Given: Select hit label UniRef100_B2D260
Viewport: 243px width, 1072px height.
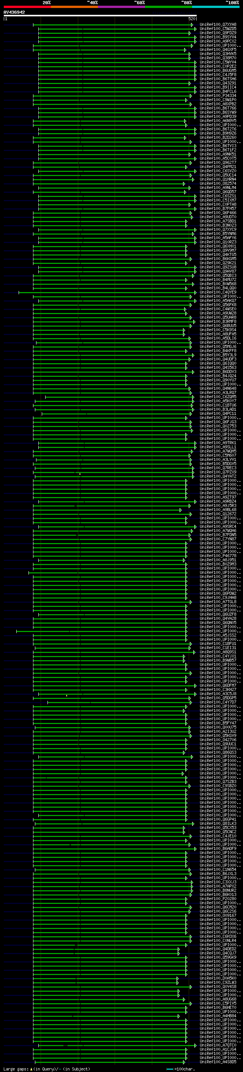Looking at the screenshot, I should coord(218,138).
